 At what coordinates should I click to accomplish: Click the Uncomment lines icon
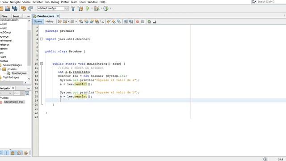[x=155, y=21]
